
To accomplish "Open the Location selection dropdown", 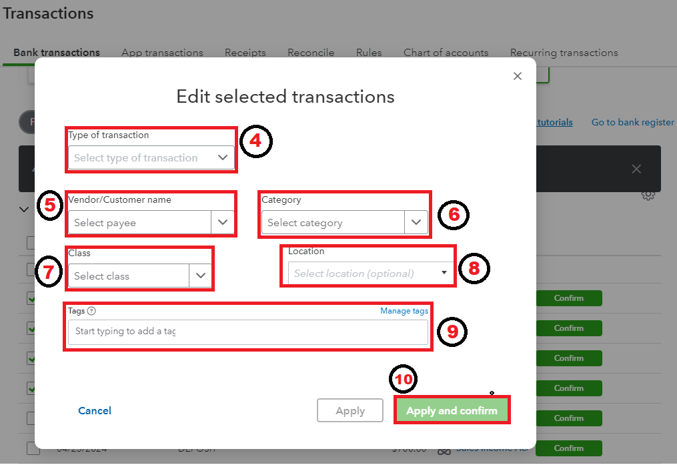I will [444, 274].
